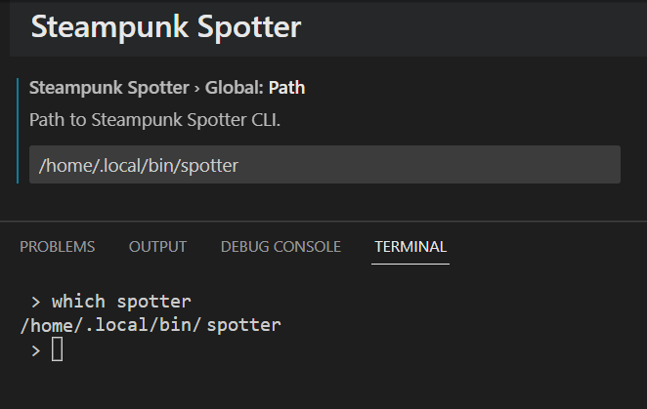Image resolution: width=647 pixels, height=409 pixels.
Task: Click the word "which" in the terminal
Action: point(79,301)
